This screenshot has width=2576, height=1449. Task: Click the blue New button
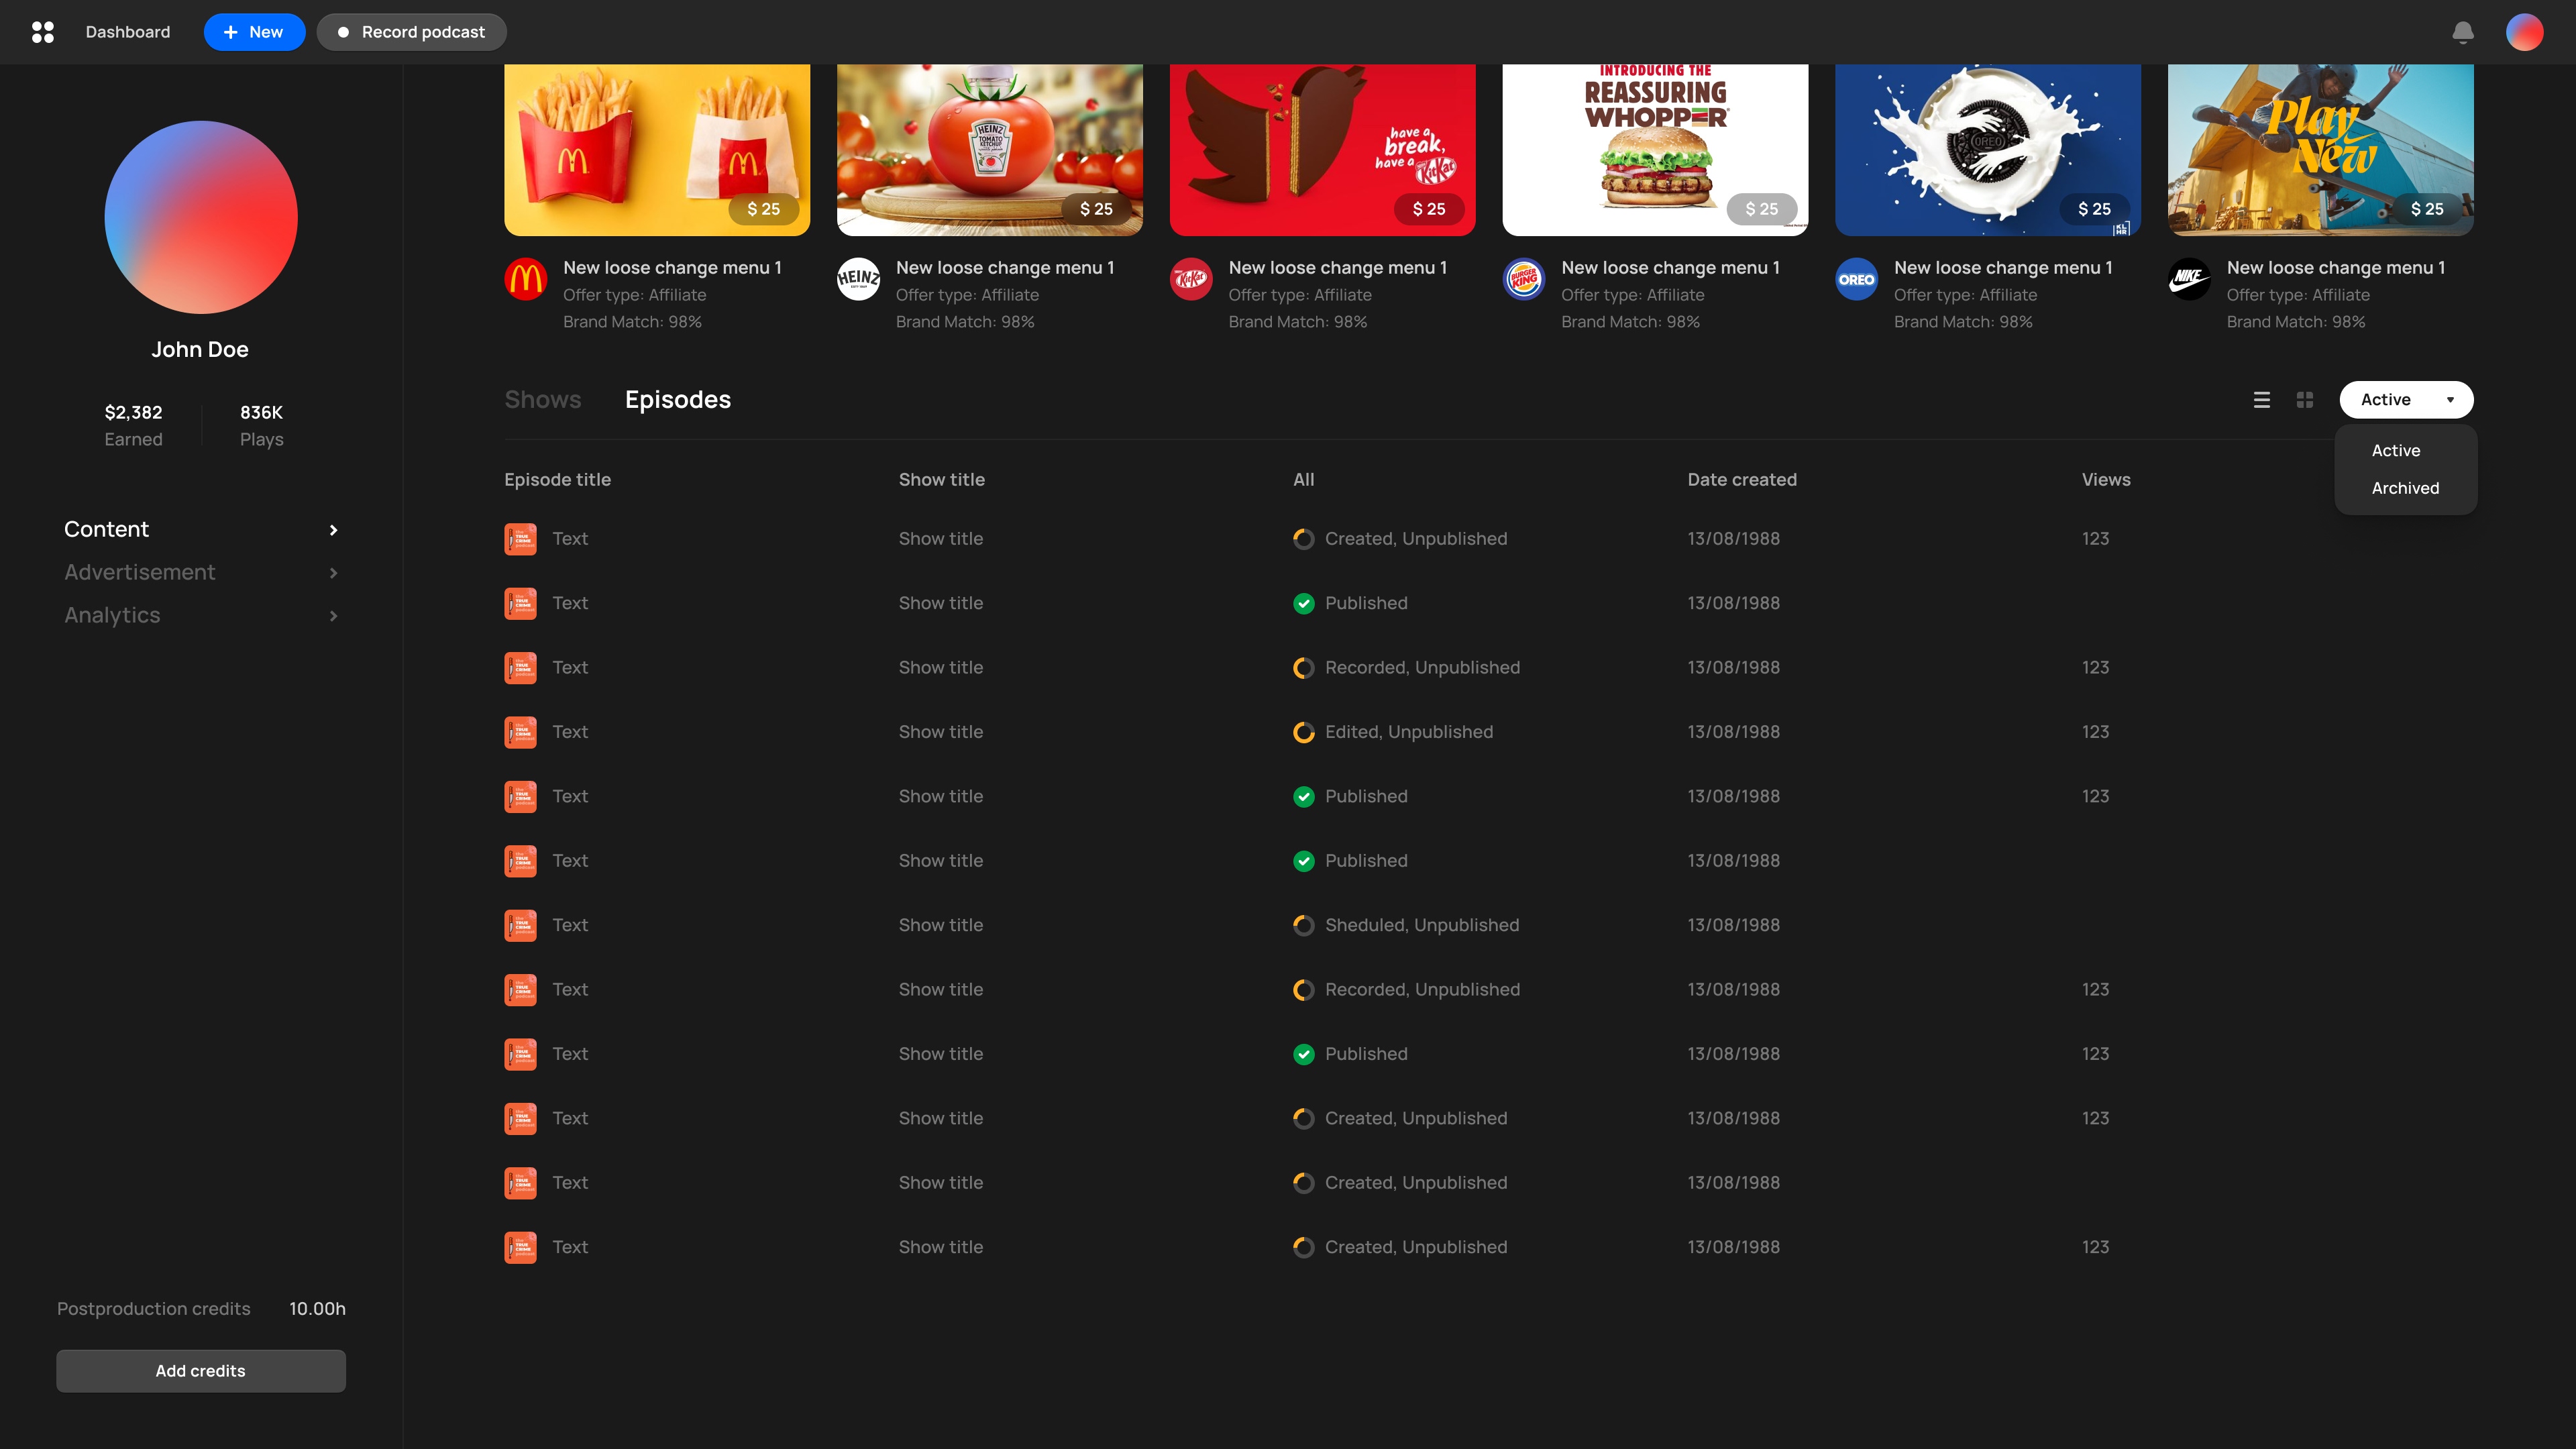pyautogui.click(x=254, y=32)
